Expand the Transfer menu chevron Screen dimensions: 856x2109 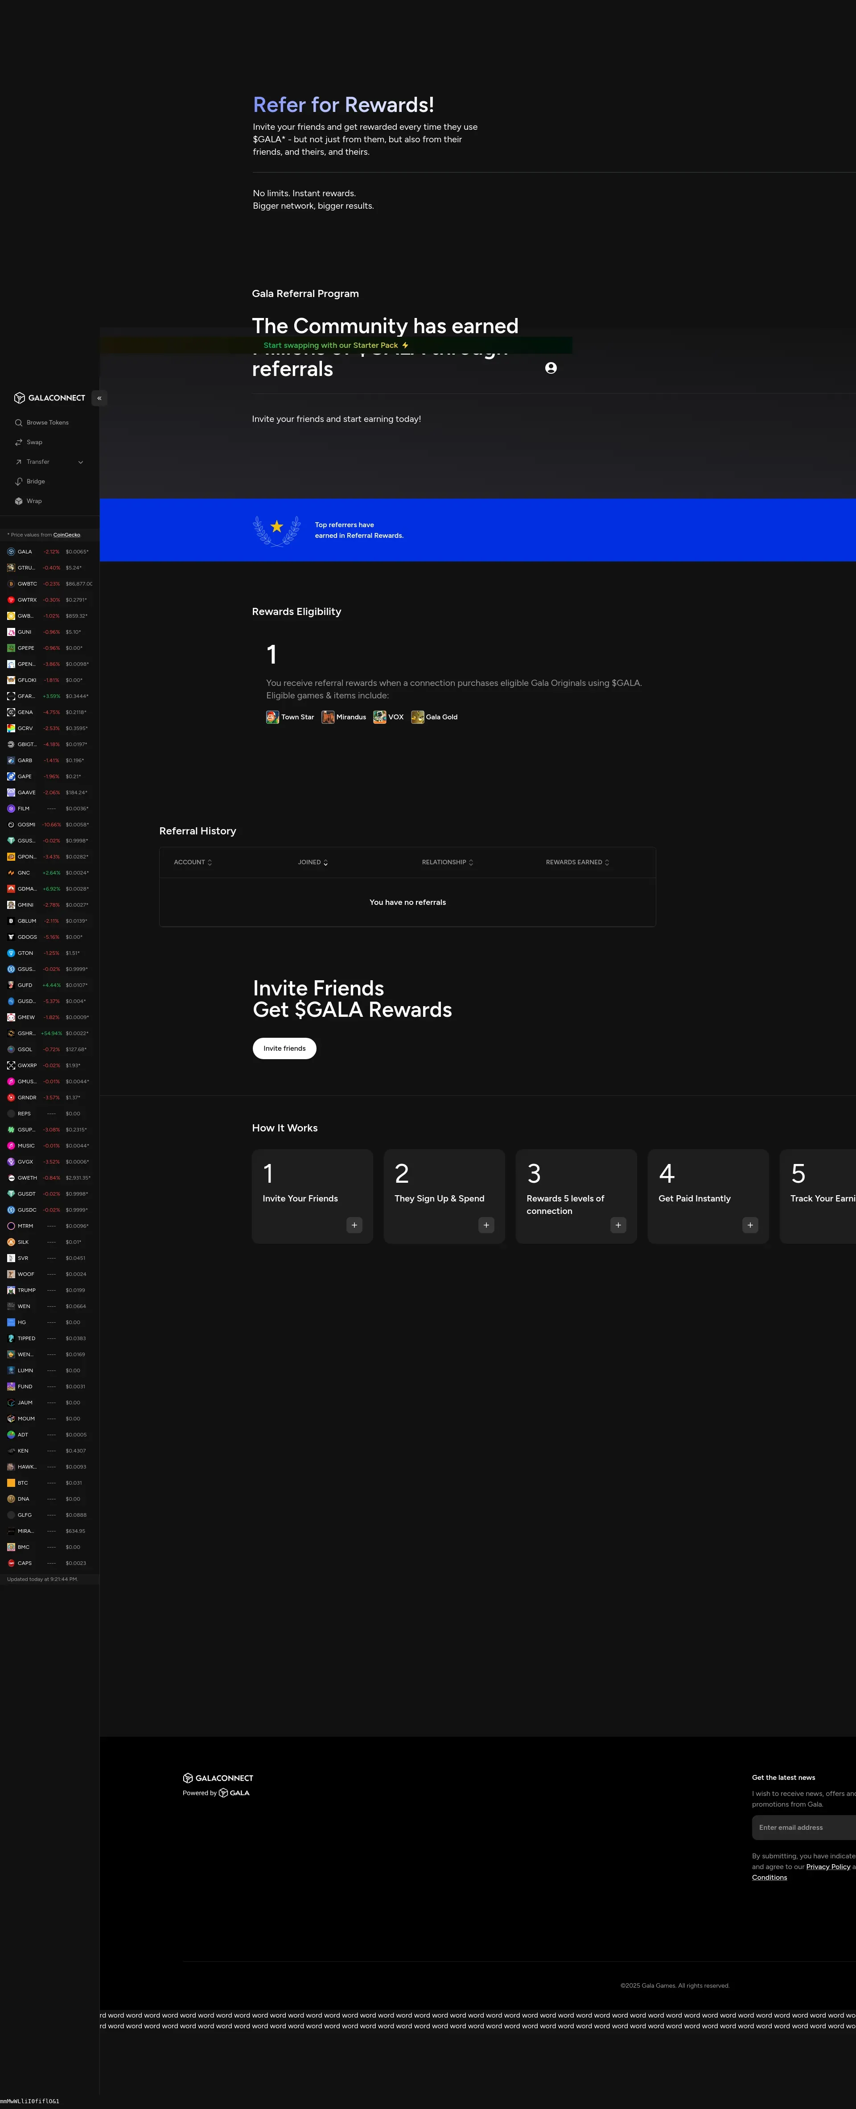[x=80, y=462]
